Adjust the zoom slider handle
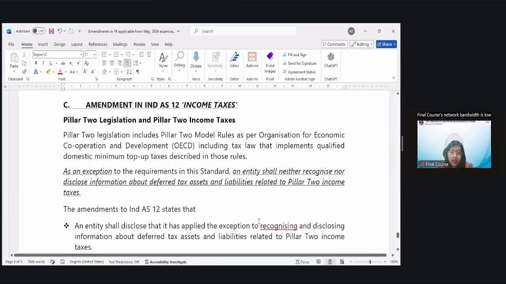Viewport: 506px width, 284px height. tap(370, 262)
